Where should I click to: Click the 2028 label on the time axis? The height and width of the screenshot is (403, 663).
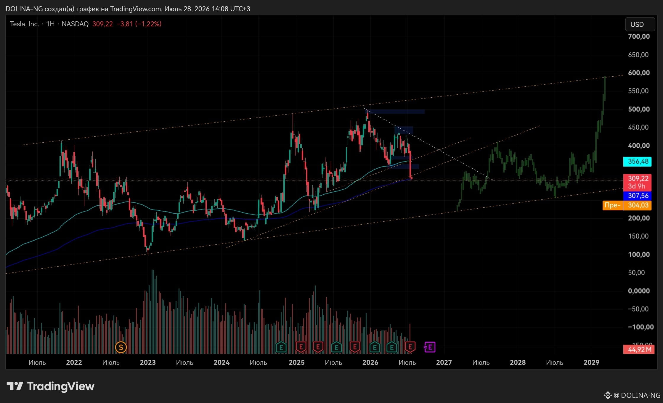click(518, 362)
